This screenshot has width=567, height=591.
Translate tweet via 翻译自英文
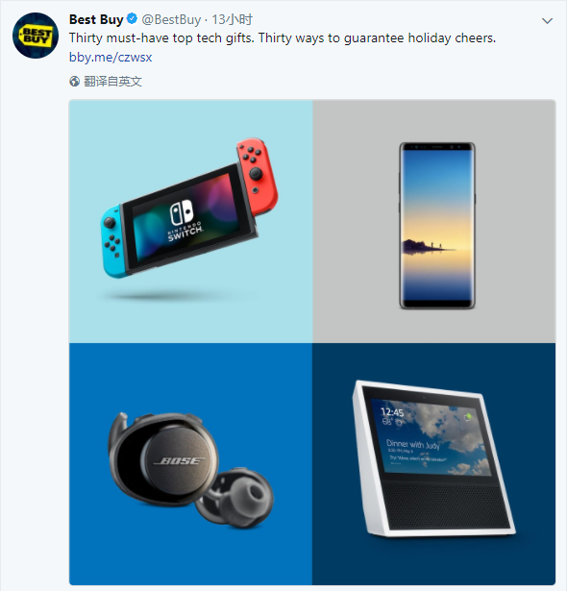112,81
